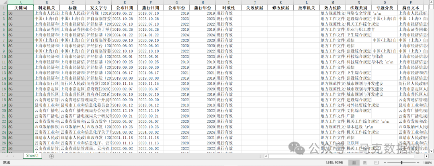This screenshot has height=166, width=434.
Task: Click the 法规类别 header cell
Action: pyautogui.click(x=359, y=8)
